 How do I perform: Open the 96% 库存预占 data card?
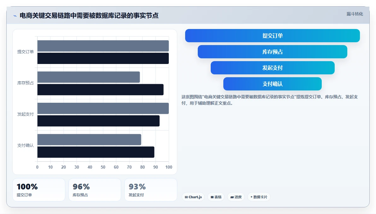[x=95, y=190]
